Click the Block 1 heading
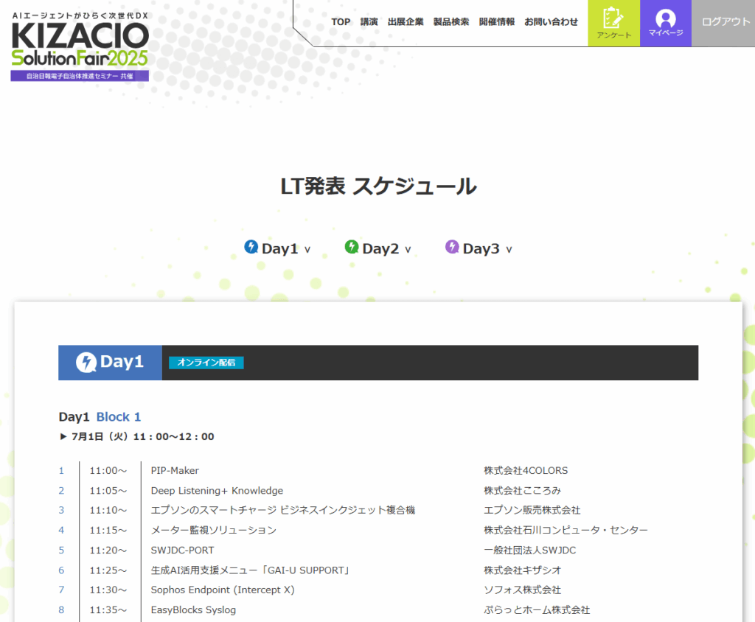Viewport: 755px width, 622px height. pos(119,417)
